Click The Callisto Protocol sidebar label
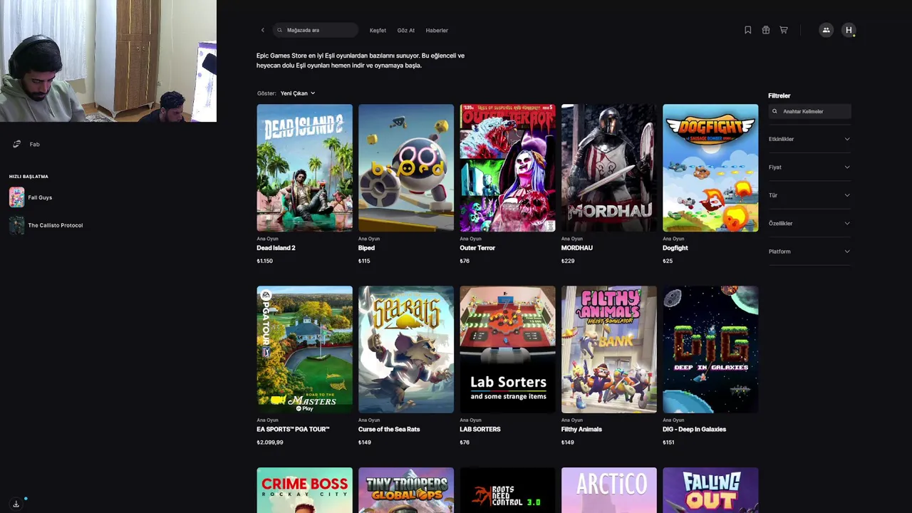 (56, 225)
